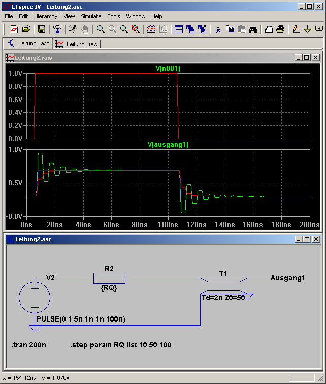Open the Edit menu
This screenshot has width=326, height=384.
coord(23,16)
